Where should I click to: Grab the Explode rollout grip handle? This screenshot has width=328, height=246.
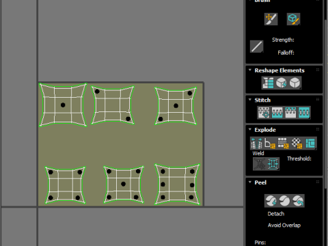coord(318,129)
